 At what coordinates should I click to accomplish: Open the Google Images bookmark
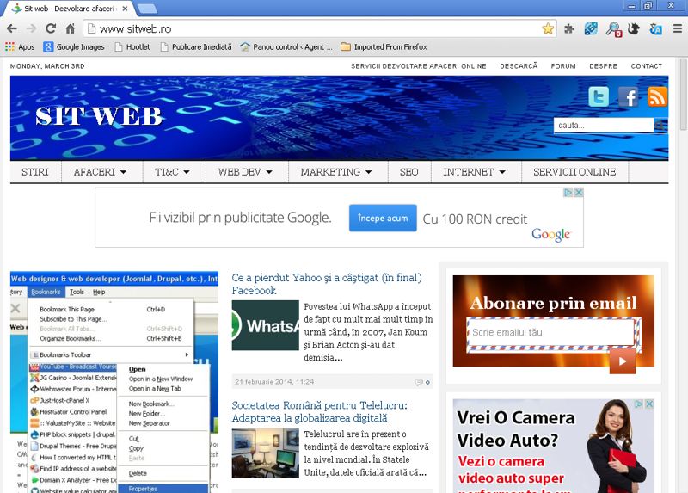pyautogui.click(x=74, y=47)
